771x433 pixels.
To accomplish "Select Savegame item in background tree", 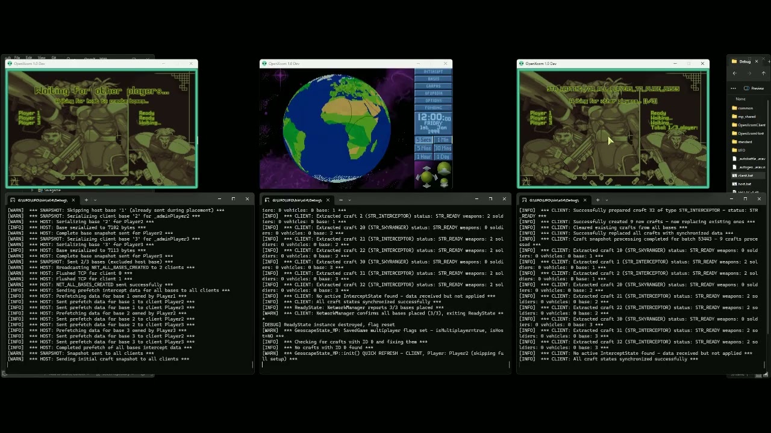I will pos(52,190).
